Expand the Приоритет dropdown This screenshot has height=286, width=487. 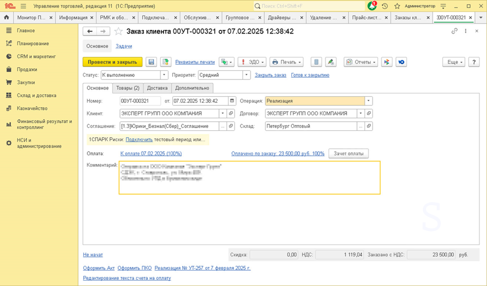pyautogui.click(x=246, y=75)
